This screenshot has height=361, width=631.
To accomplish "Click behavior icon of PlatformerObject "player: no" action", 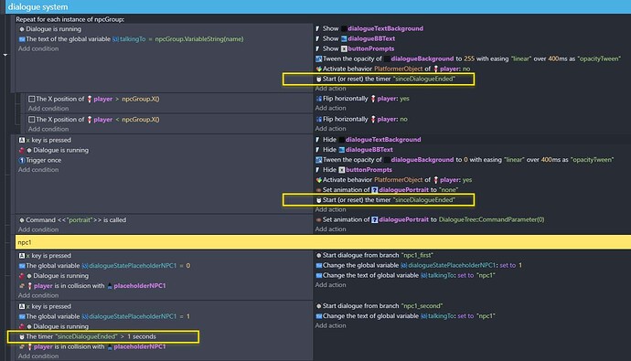I will coord(318,69).
